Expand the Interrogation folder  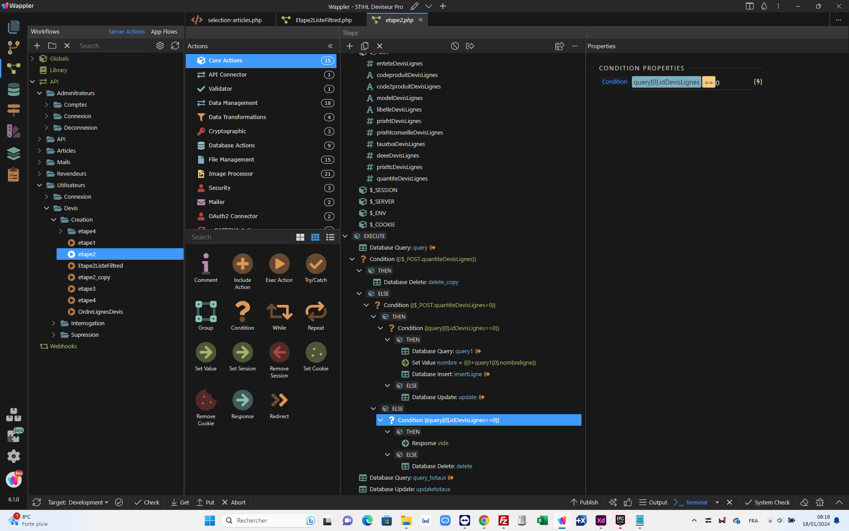click(x=54, y=323)
